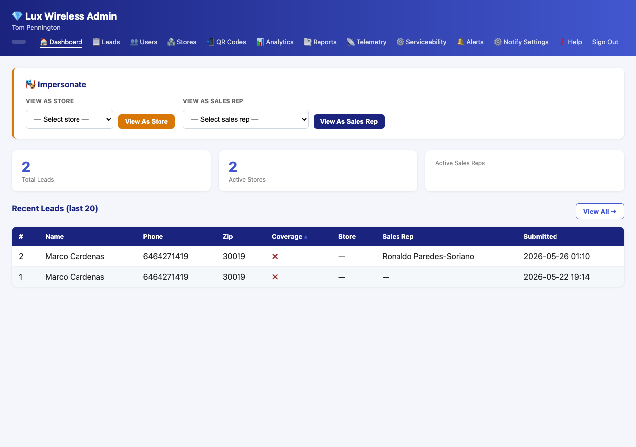Click zip 30019 in lead row 1
Screen dimensions: 636x447
click(234, 277)
